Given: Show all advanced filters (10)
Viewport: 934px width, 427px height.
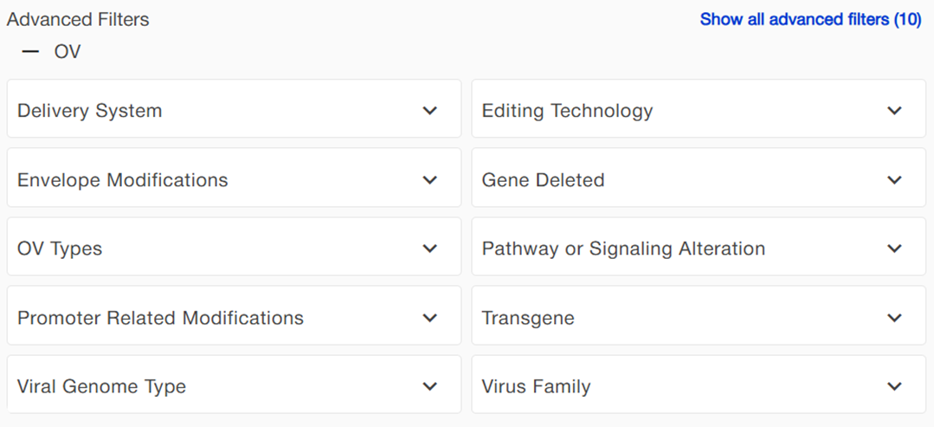Looking at the screenshot, I should [x=810, y=19].
